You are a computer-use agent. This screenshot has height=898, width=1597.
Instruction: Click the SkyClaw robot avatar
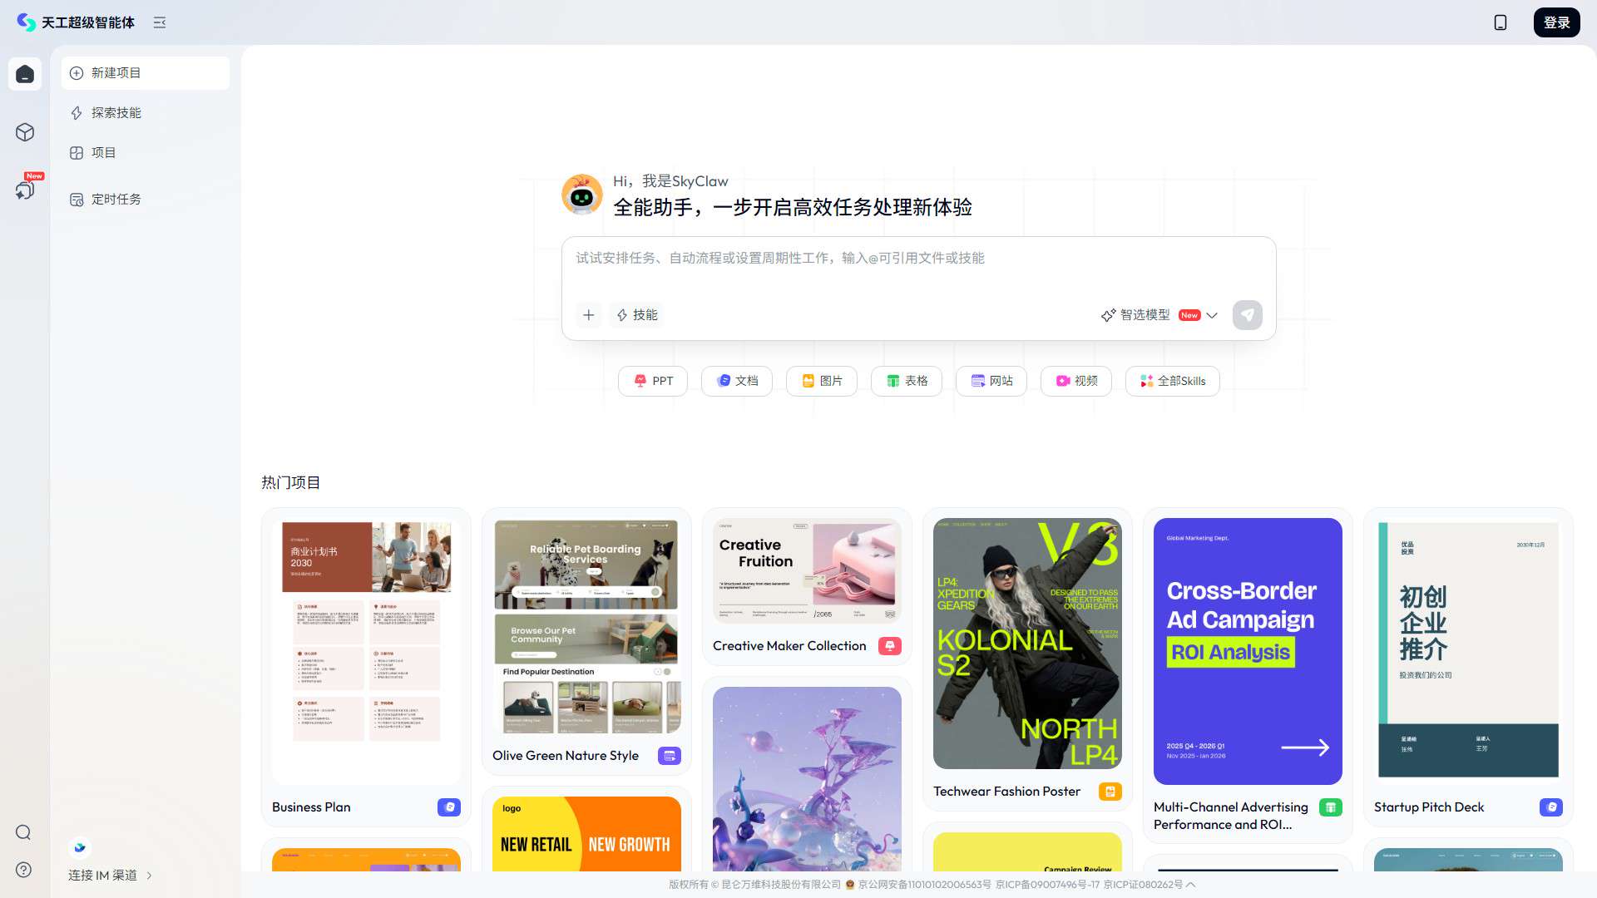pyautogui.click(x=582, y=195)
